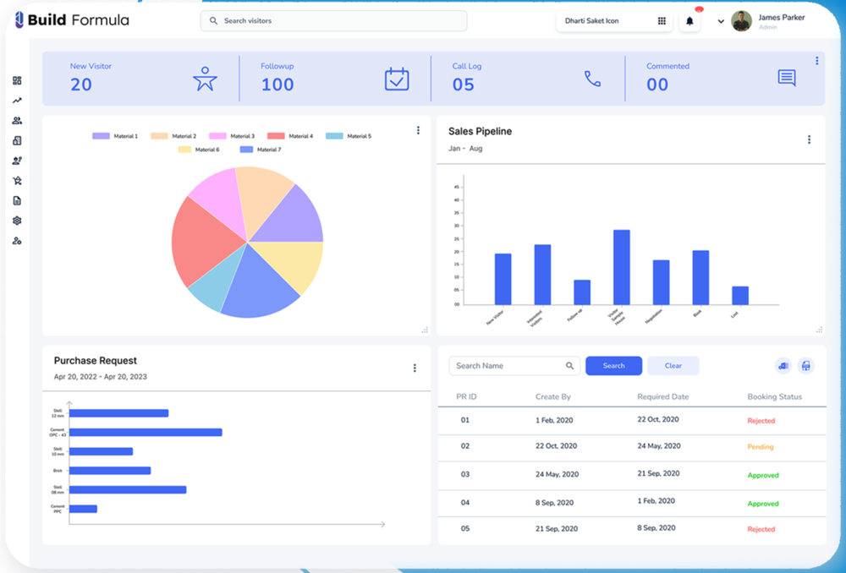Open the settings gear icon in sidebar
846x573 pixels.
coord(17,221)
